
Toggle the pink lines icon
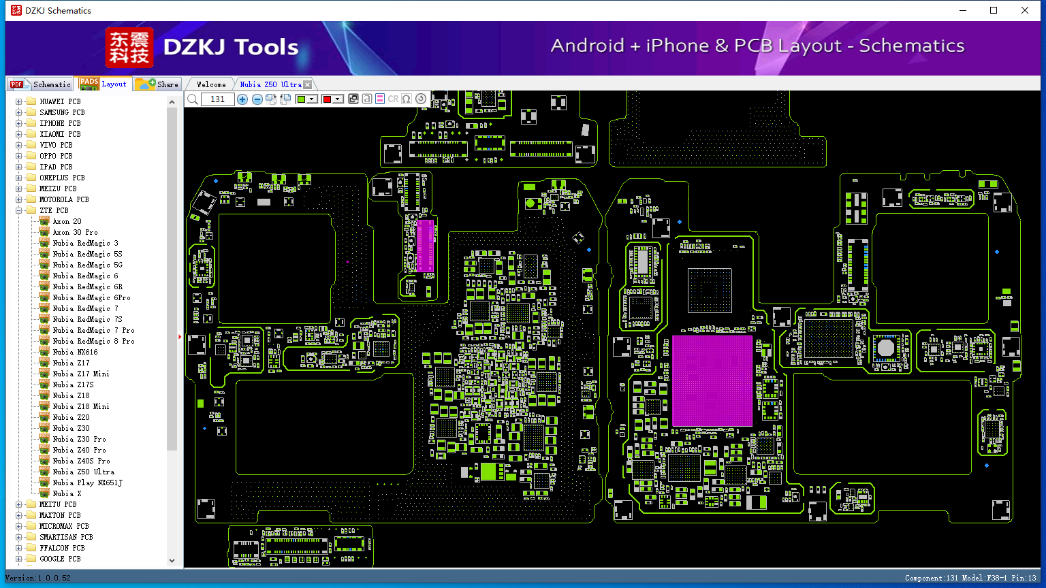pos(380,99)
